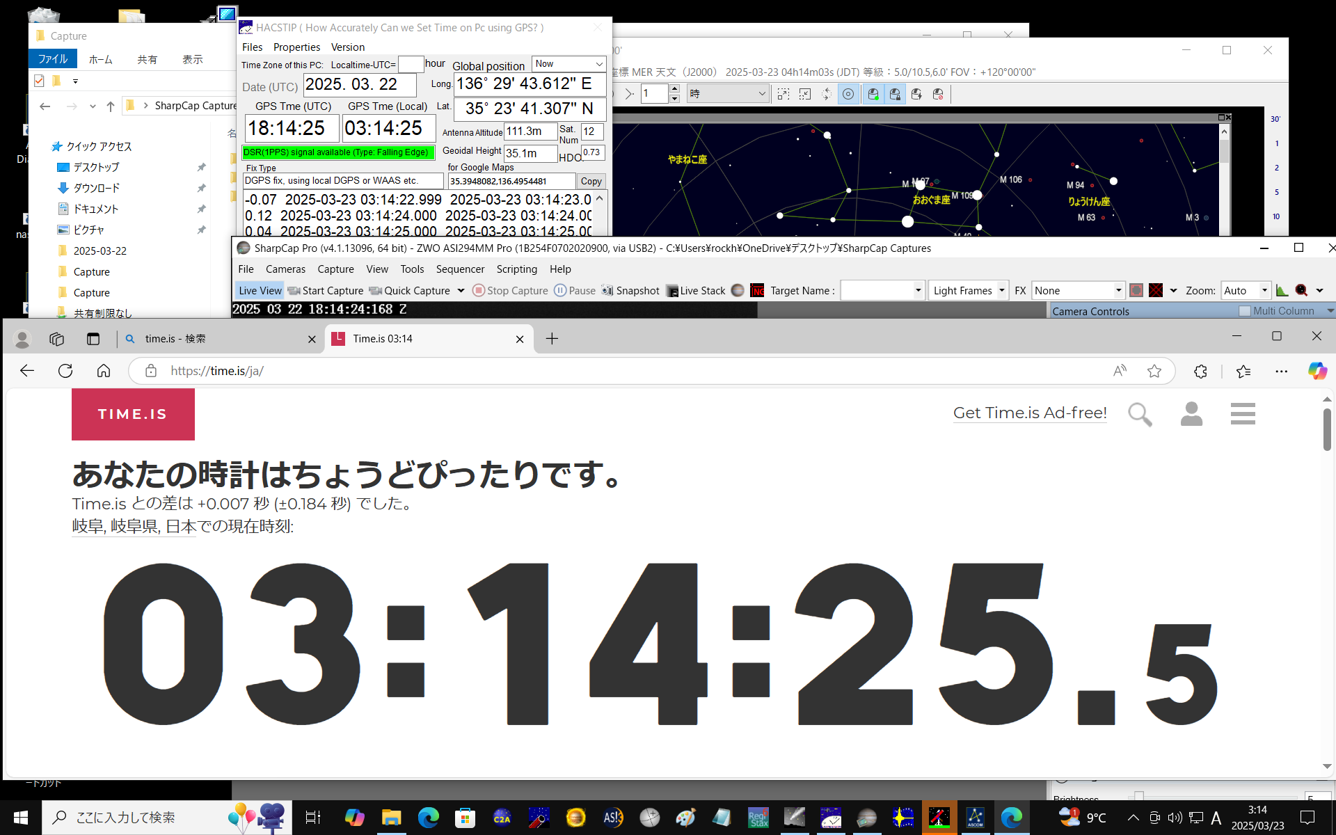Click the telescope stop icon in planetarium toolbar
The height and width of the screenshot is (835, 1336).
(938, 94)
